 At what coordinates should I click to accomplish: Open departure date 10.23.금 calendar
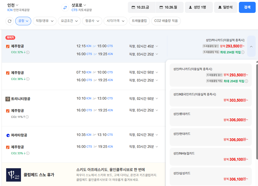click(x=142, y=7)
